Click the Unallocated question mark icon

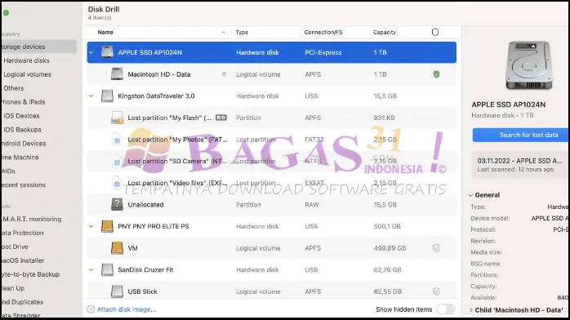[117, 205]
